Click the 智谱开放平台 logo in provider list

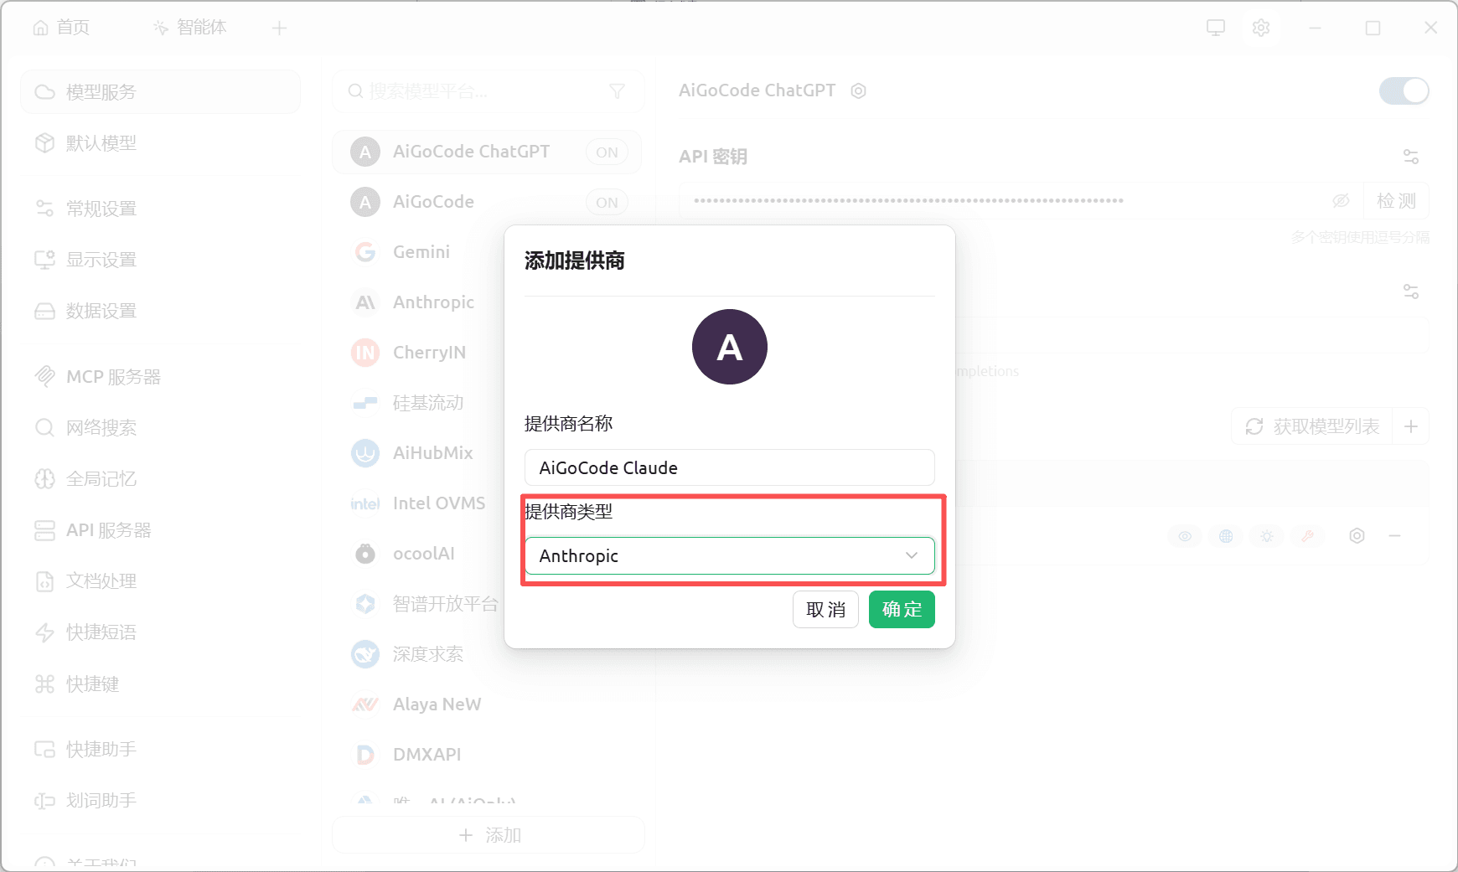pos(365,604)
